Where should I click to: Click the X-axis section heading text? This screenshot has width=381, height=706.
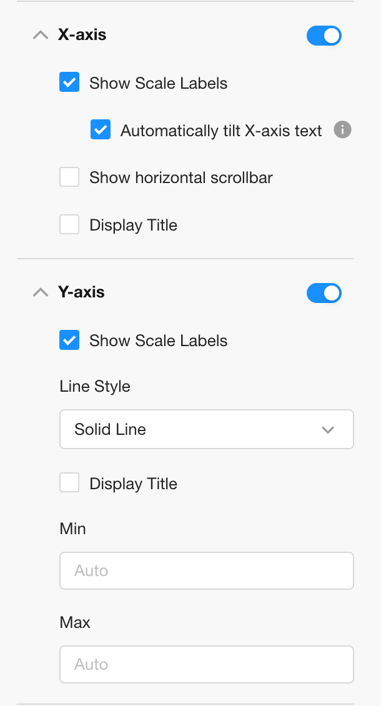[82, 35]
